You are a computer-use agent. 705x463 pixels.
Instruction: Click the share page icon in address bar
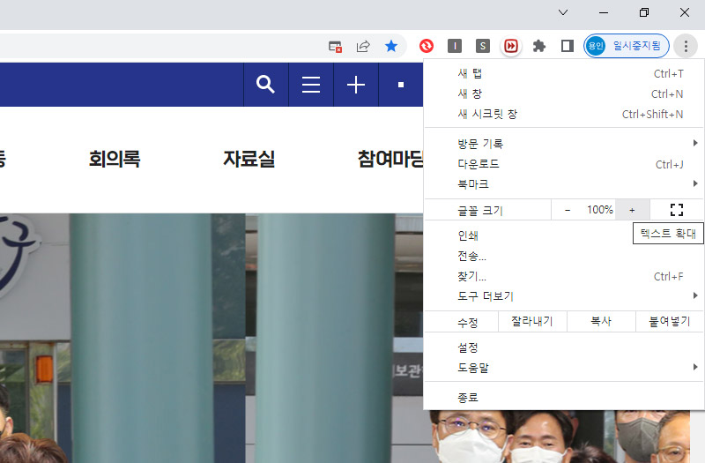coord(363,46)
